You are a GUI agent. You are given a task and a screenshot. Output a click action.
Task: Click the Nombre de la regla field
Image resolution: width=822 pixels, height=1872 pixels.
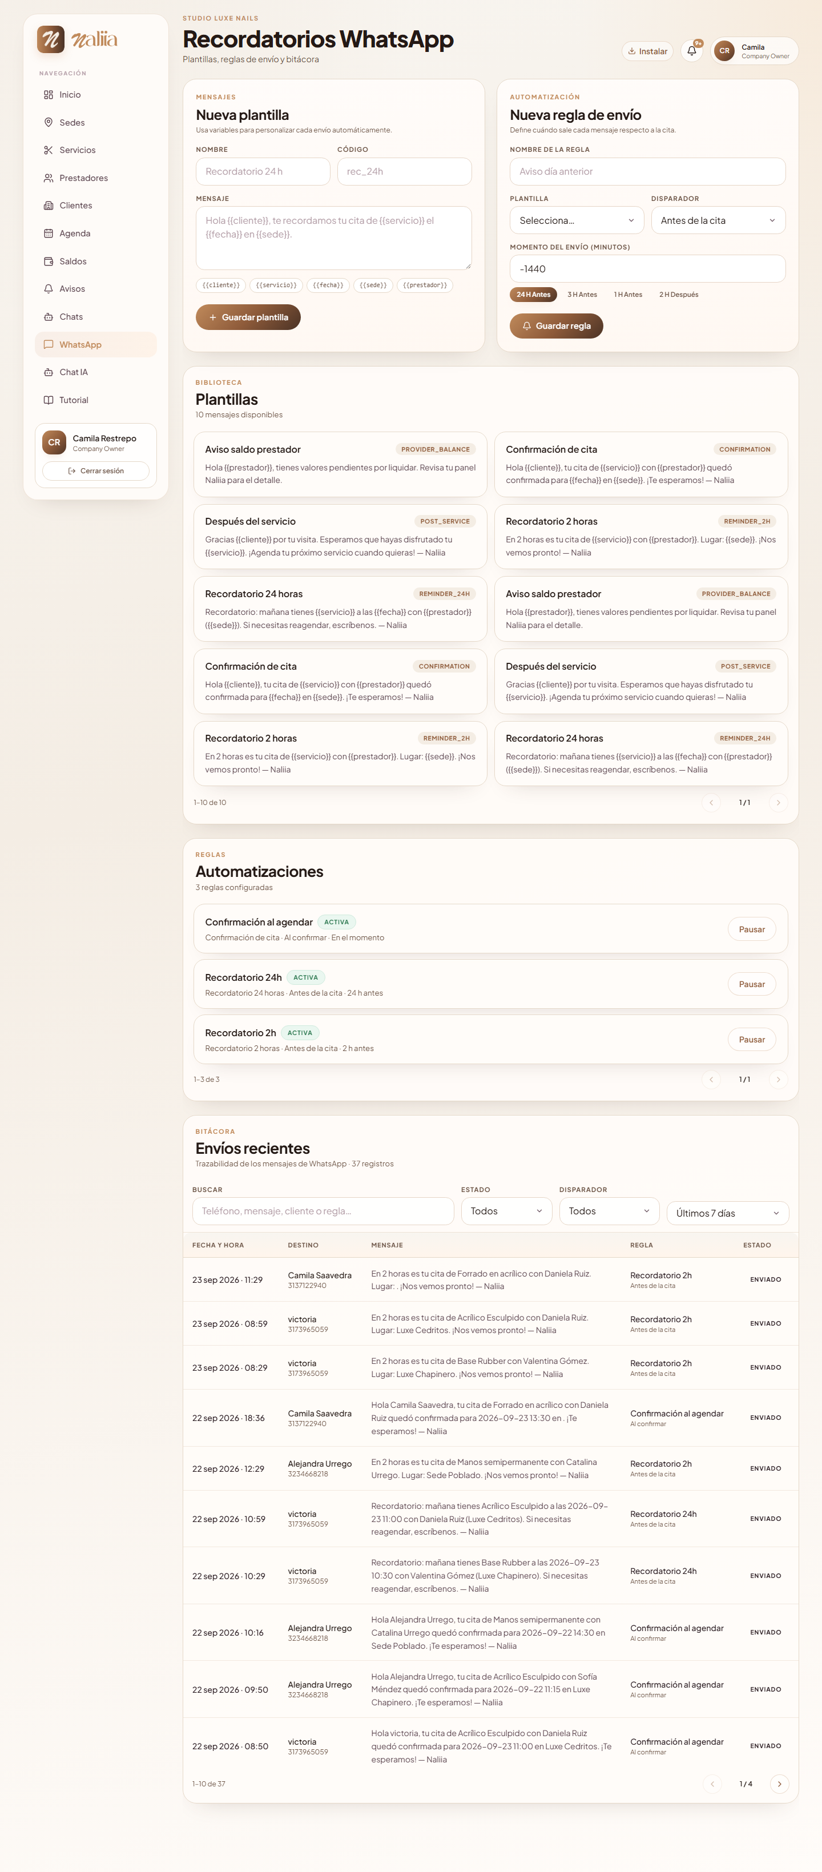(647, 171)
